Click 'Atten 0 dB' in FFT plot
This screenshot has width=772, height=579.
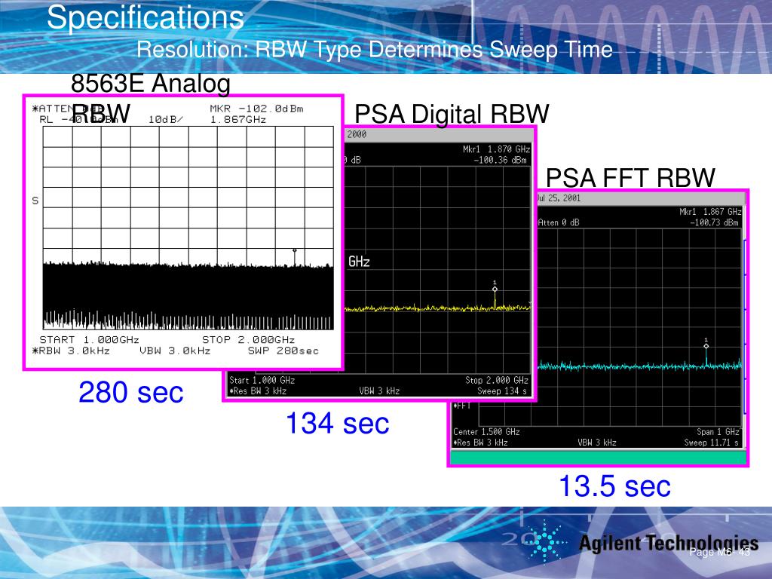point(559,222)
